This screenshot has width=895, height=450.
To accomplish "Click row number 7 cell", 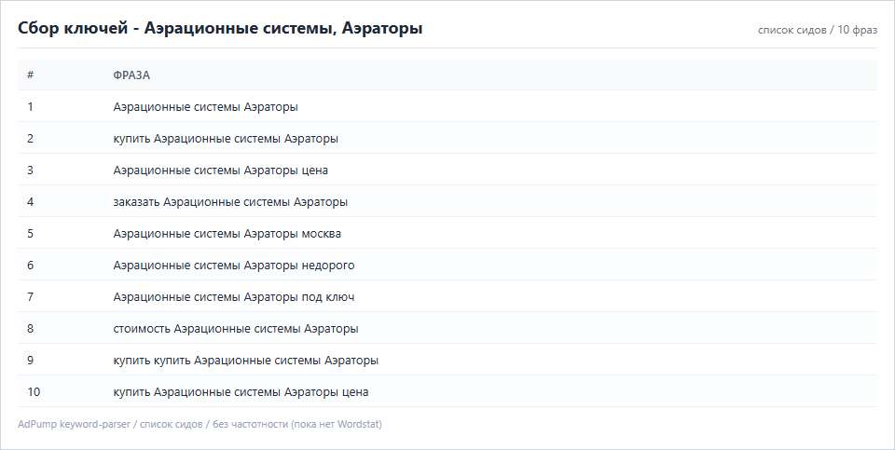I will click(x=30, y=297).
